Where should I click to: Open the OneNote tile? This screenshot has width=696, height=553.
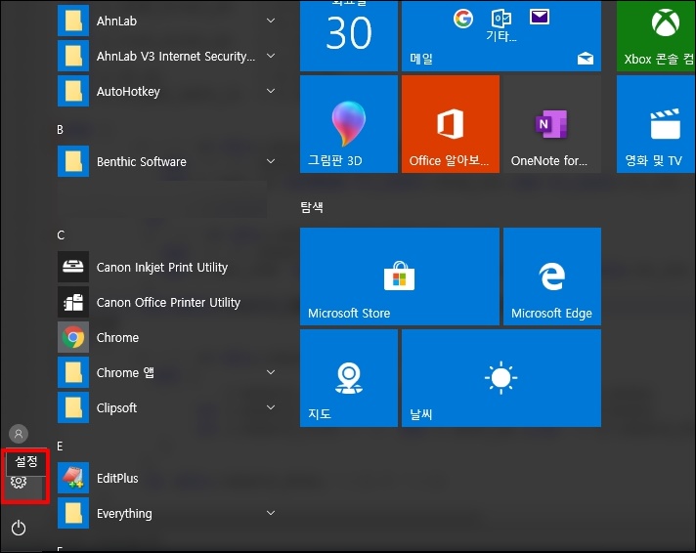click(552, 124)
